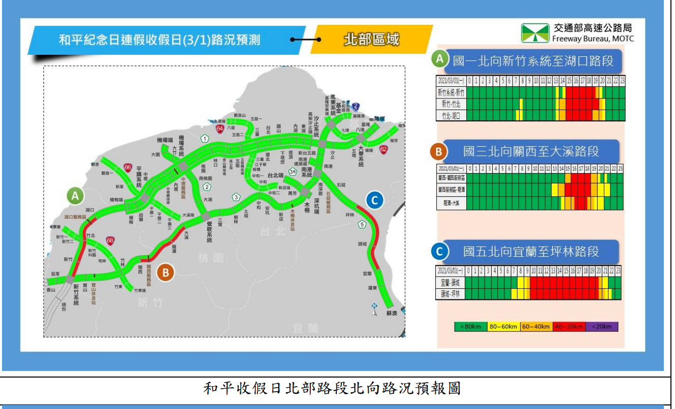Click the freeway 5 flower shield near 坪林
This screenshot has height=409, width=675.
[x=362, y=224]
